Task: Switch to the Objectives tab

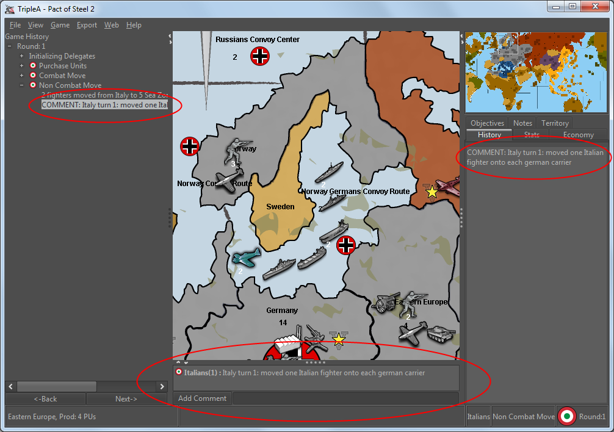Action: [x=487, y=123]
